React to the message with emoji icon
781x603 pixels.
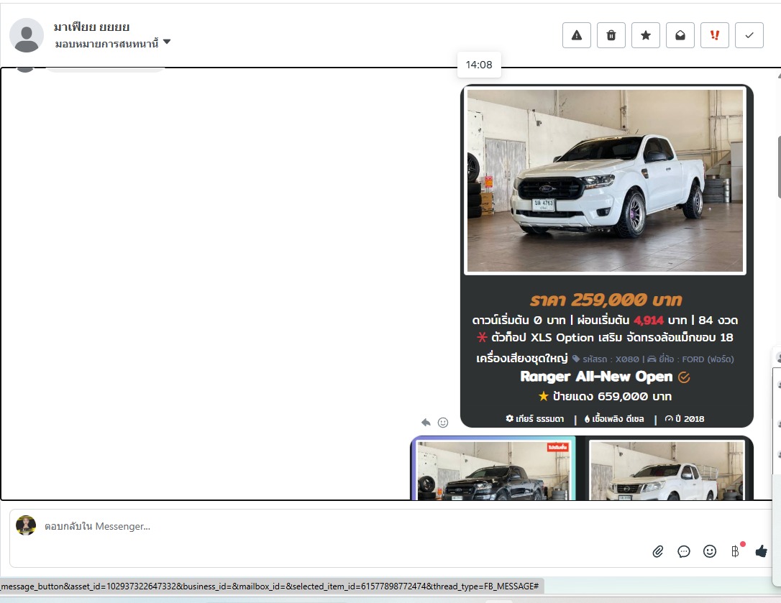(443, 423)
